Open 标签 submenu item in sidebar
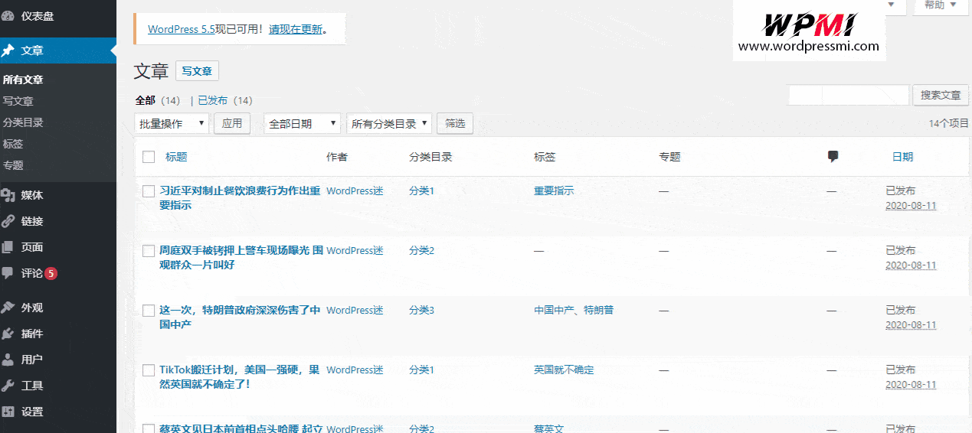Screen dimensions: 972x433 13,144
